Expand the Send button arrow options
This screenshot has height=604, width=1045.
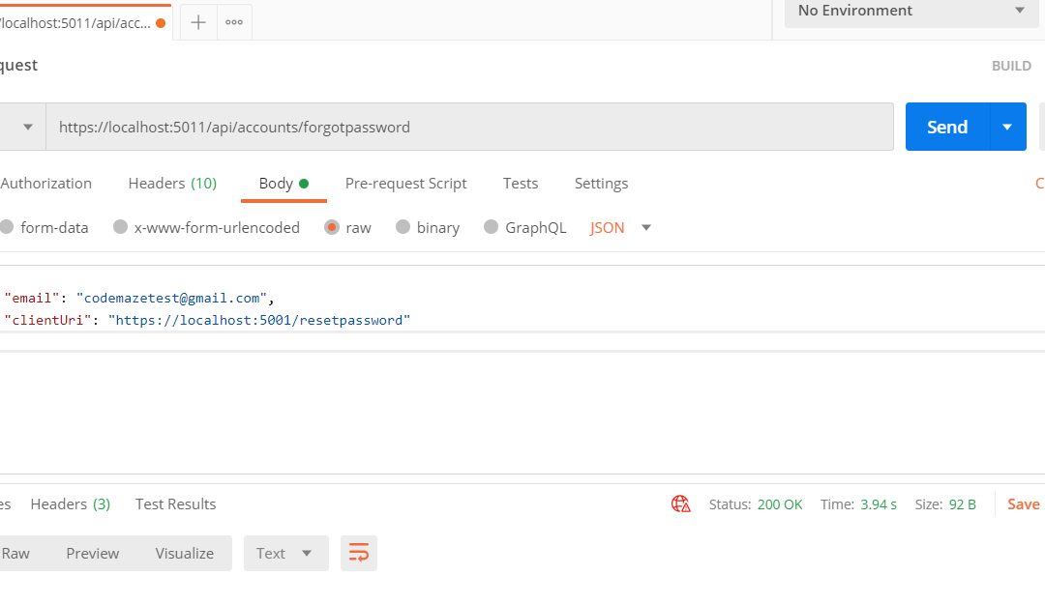(1007, 127)
